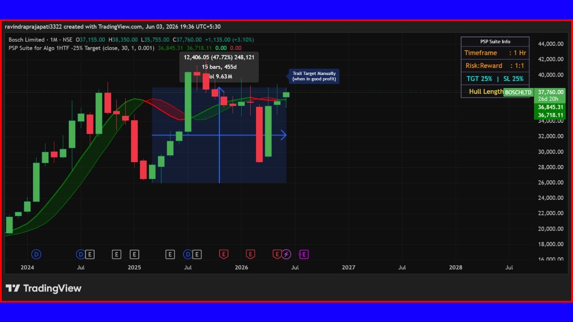This screenshot has height=322, width=573.
Task: Click the 37,760.00 current price tag on axis
Action: pyautogui.click(x=551, y=93)
